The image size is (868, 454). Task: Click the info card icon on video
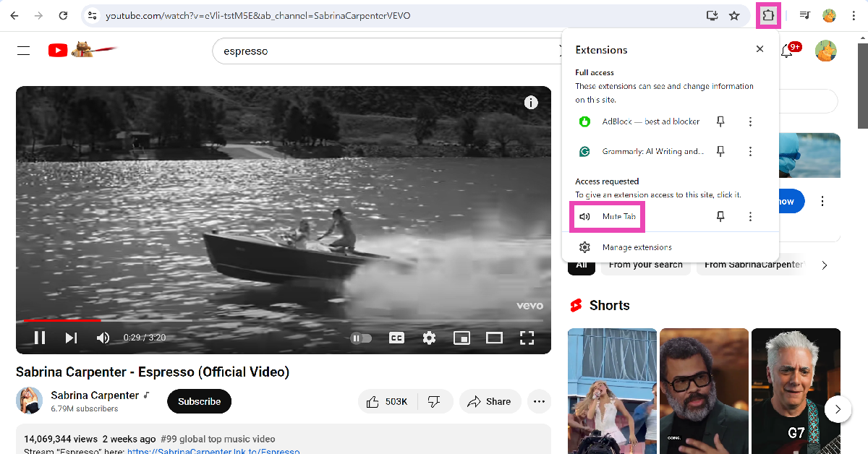pyautogui.click(x=531, y=103)
